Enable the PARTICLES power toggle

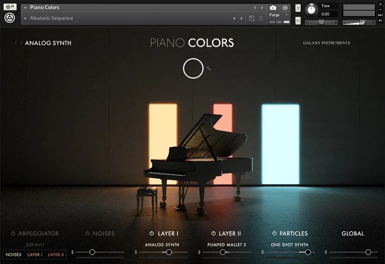point(274,233)
